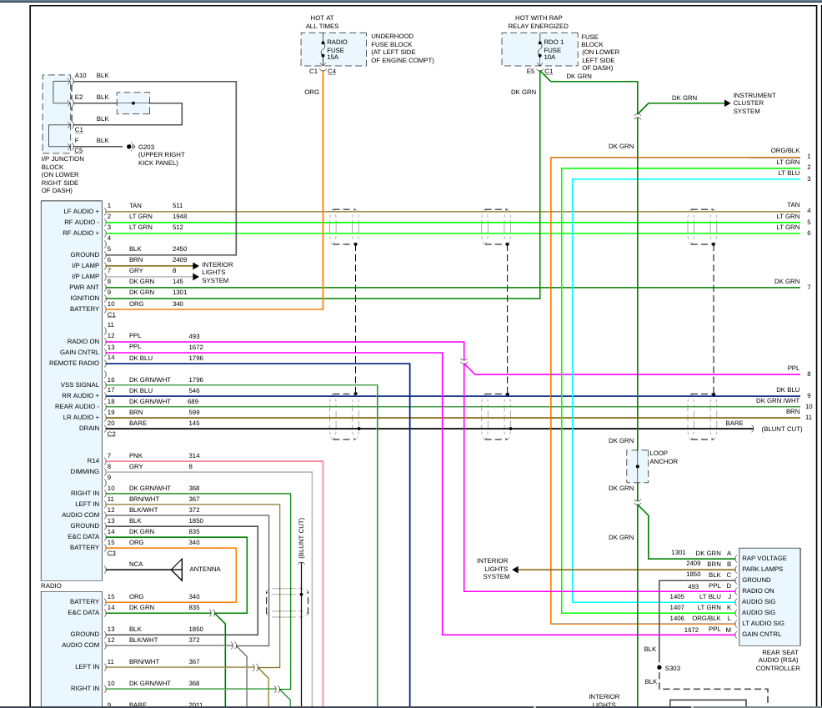822x708 pixels.
Task: Select the GAIN CNTRL pin on RSA controller
Action: [x=761, y=634]
